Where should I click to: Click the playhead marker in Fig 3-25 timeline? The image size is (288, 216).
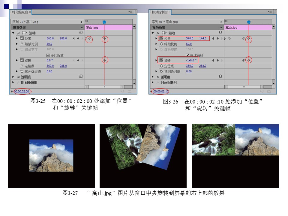click(104, 22)
